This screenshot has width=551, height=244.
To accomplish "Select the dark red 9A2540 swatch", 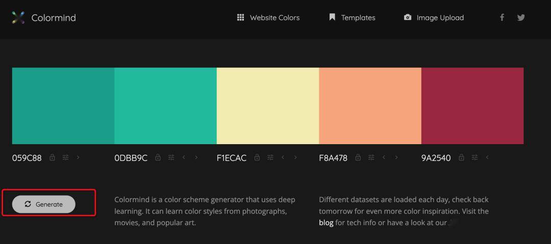I will point(472,105).
